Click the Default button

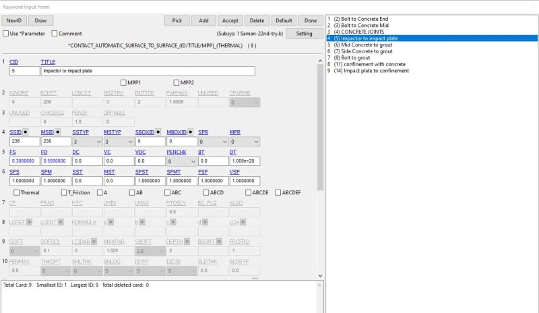(284, 21)
